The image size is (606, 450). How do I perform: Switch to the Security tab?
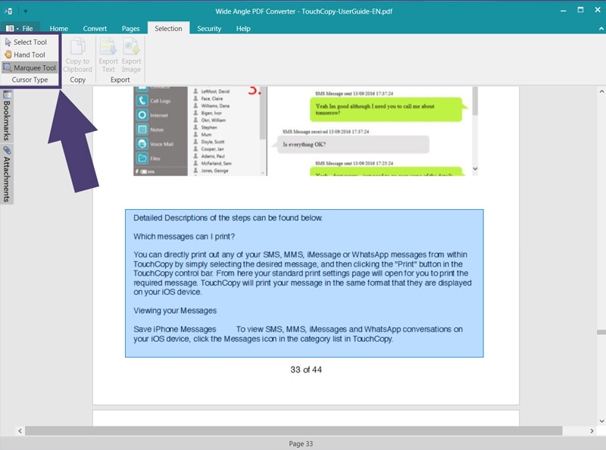pos(209,29)
